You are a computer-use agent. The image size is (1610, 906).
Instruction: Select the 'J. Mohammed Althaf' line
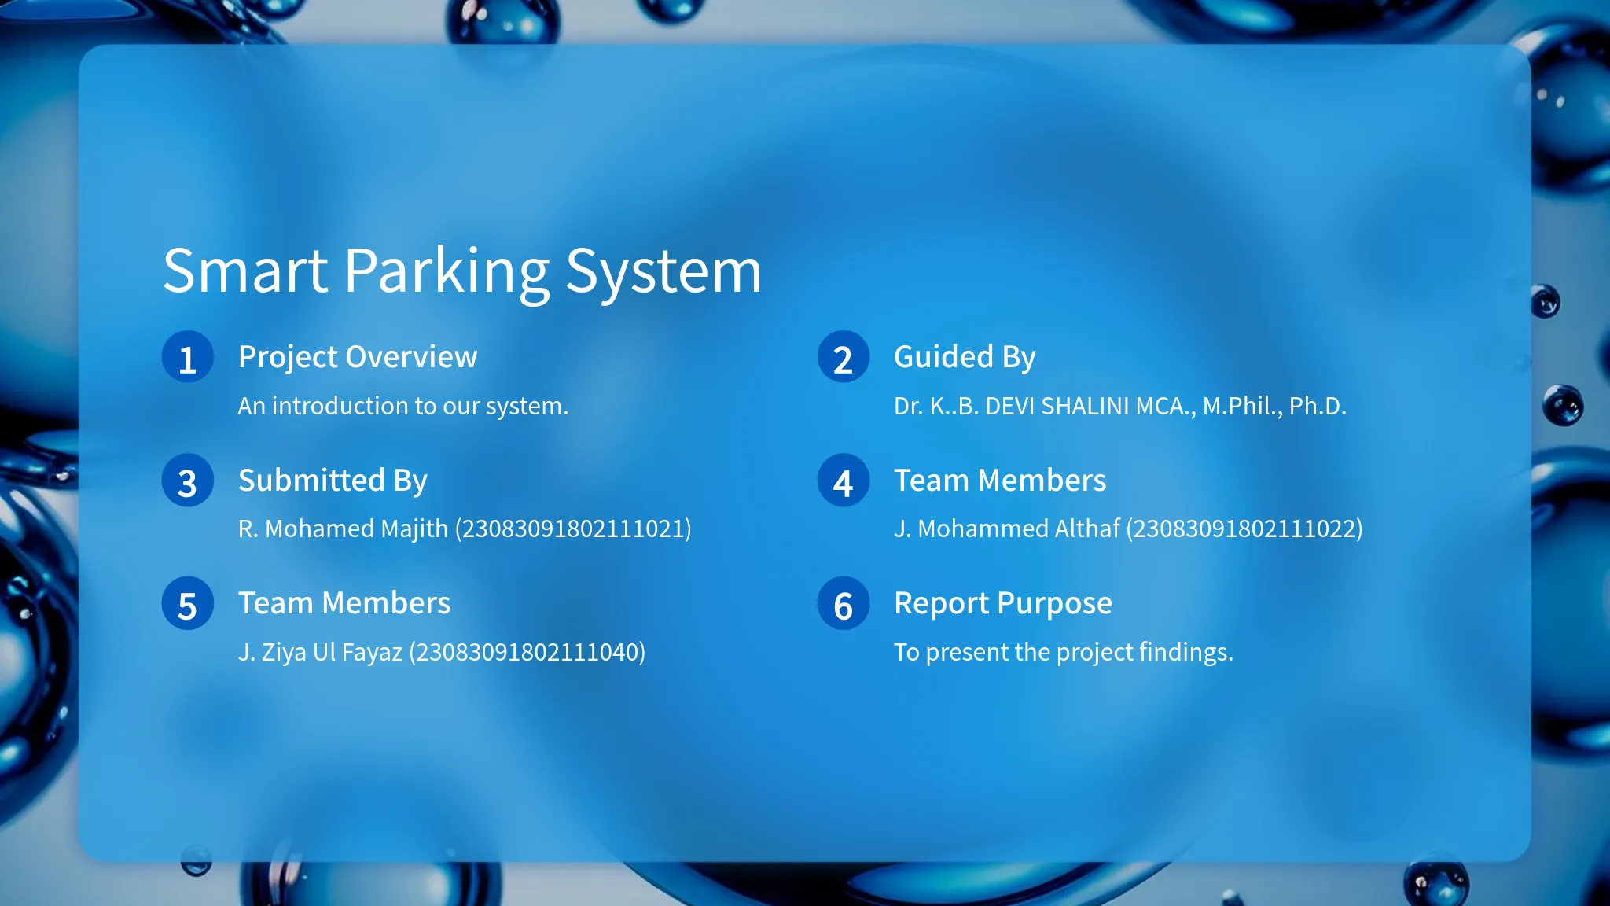(x=1128, y=528)
